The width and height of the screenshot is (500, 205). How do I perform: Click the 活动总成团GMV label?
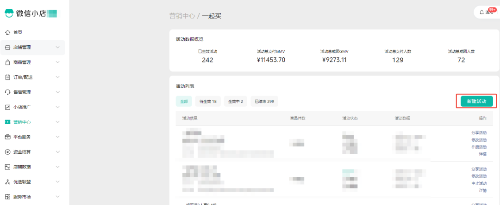(x=334, y=51)
